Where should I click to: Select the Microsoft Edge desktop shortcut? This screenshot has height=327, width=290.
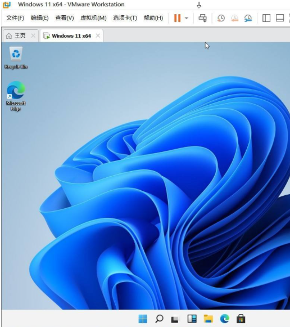[x=16, y=96]
